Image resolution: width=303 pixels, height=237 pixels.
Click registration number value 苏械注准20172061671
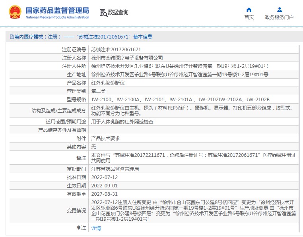(116, 50)
